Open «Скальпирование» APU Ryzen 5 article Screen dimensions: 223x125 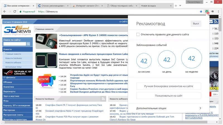[93, 35]
